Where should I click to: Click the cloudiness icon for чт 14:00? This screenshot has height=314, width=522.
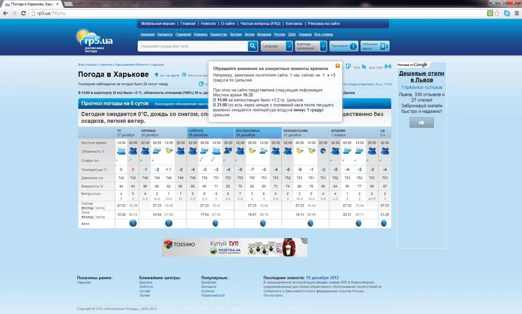tap(121, 151)
